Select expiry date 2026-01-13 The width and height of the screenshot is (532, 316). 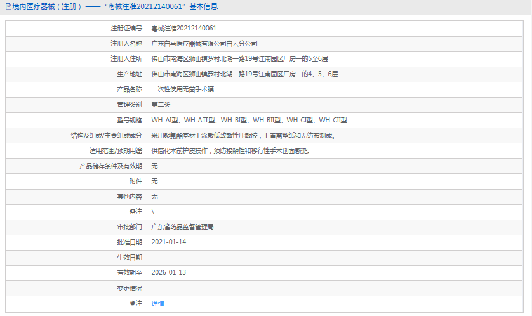click(169, 273)
